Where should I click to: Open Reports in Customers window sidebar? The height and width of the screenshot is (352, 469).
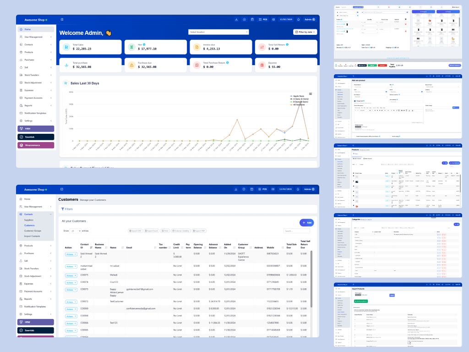[36, 299]
